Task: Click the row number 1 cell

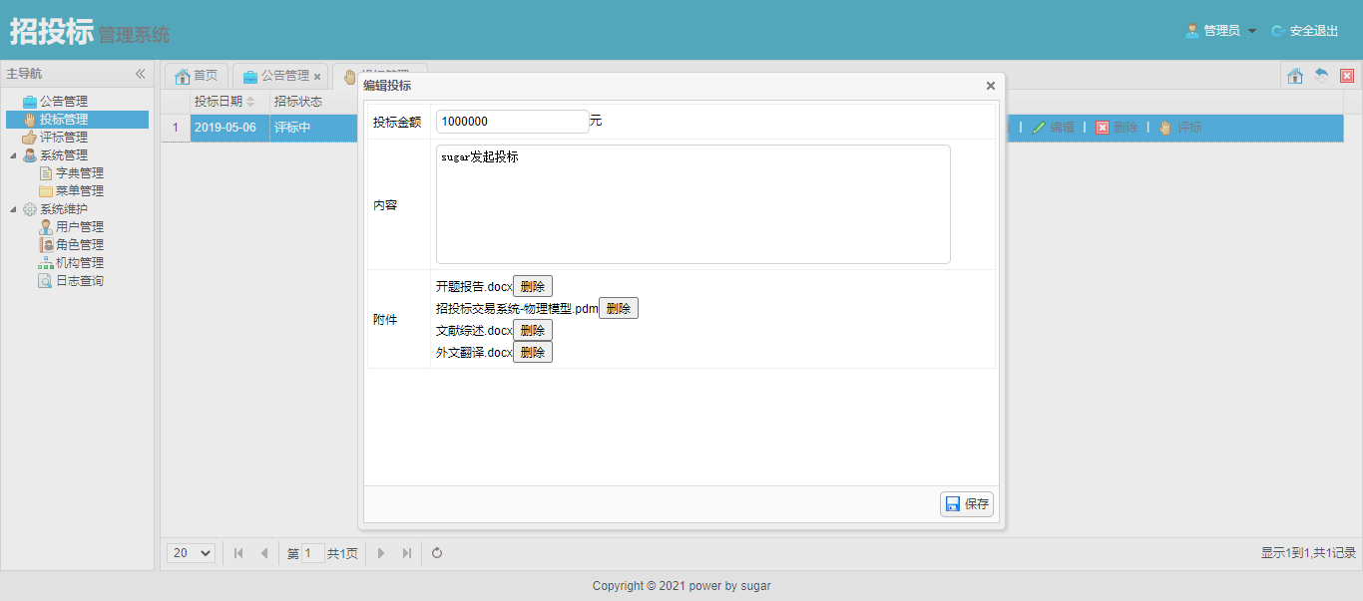Action: [x=176, y=128]
